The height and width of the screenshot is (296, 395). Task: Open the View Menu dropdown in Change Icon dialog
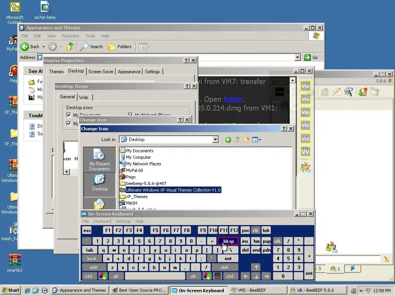tap(257, 140)
